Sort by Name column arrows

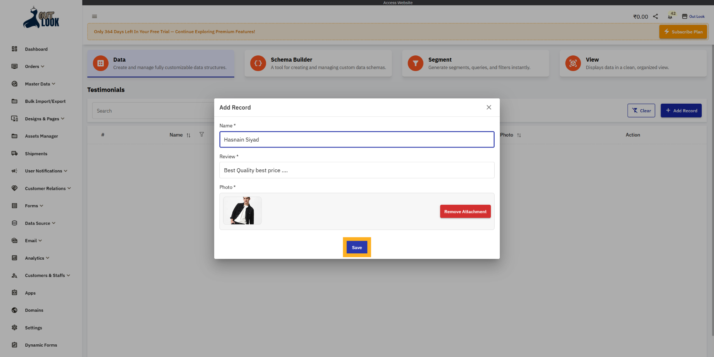tap(189, 135)
